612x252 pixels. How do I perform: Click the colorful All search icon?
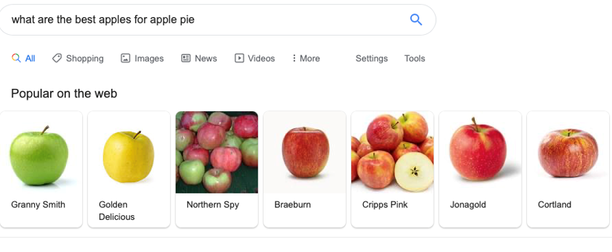pos(16,58)
